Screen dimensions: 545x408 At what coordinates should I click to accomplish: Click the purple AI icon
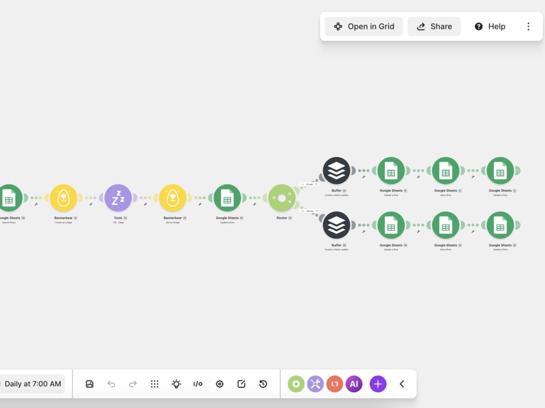tap(354, 384)
